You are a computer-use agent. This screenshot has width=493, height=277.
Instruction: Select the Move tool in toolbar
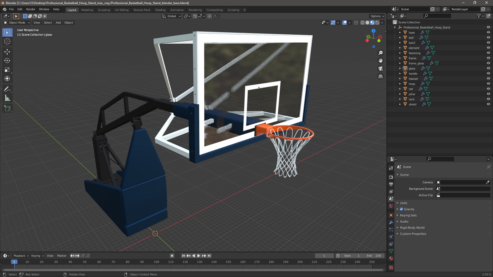[x=7, y=51]
